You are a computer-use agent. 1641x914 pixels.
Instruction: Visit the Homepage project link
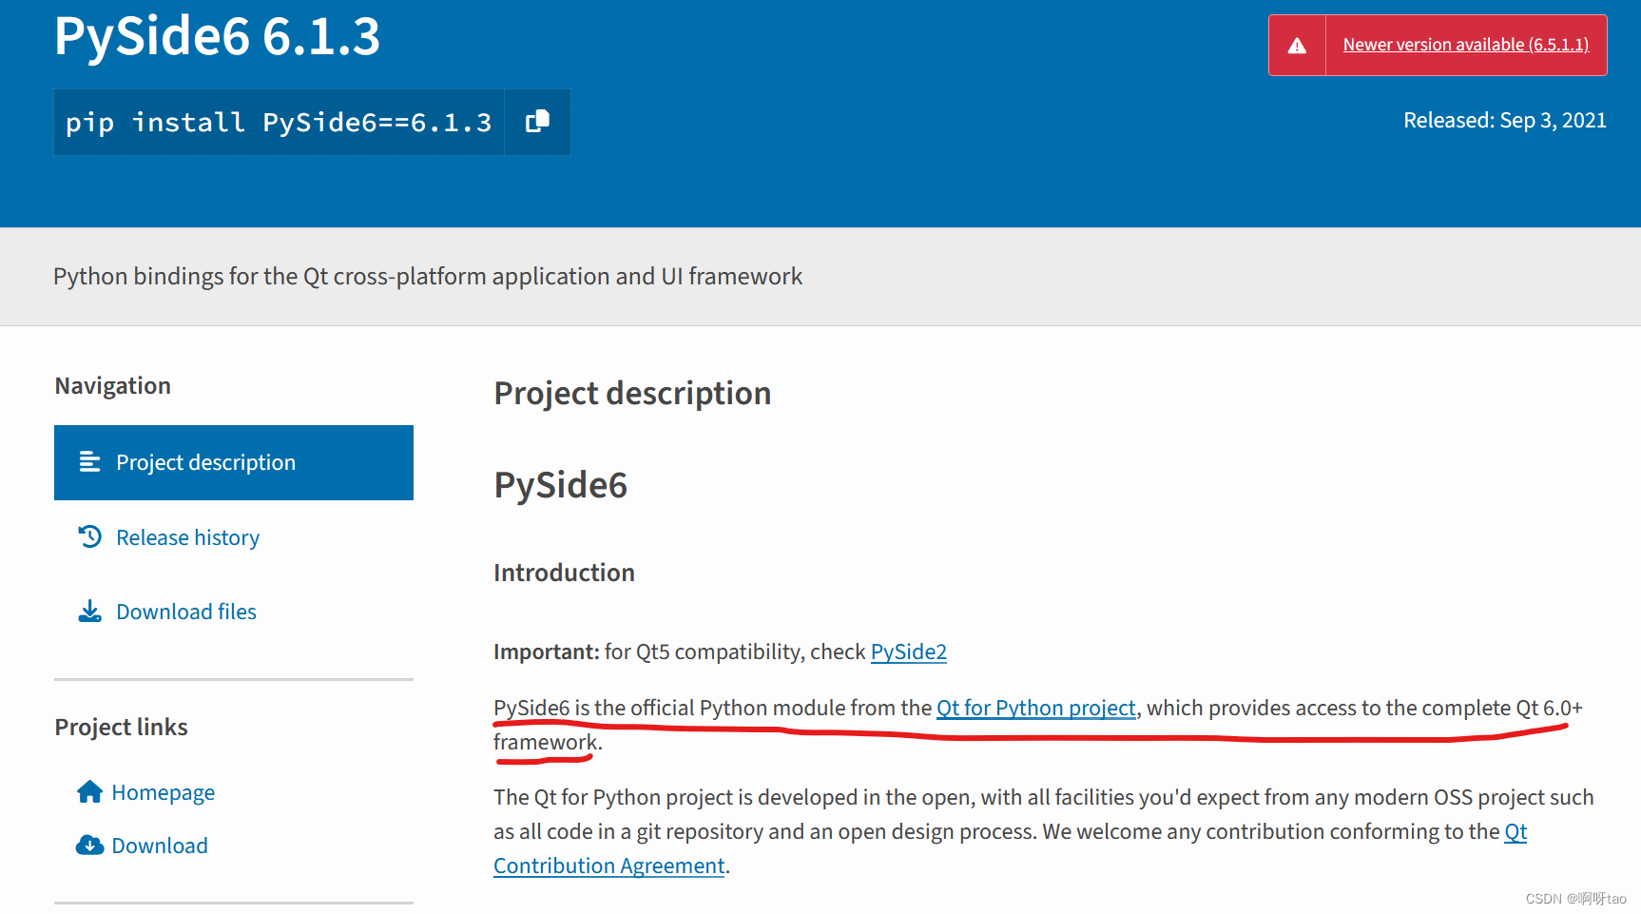pyautogui.click(x=163, y=792)
